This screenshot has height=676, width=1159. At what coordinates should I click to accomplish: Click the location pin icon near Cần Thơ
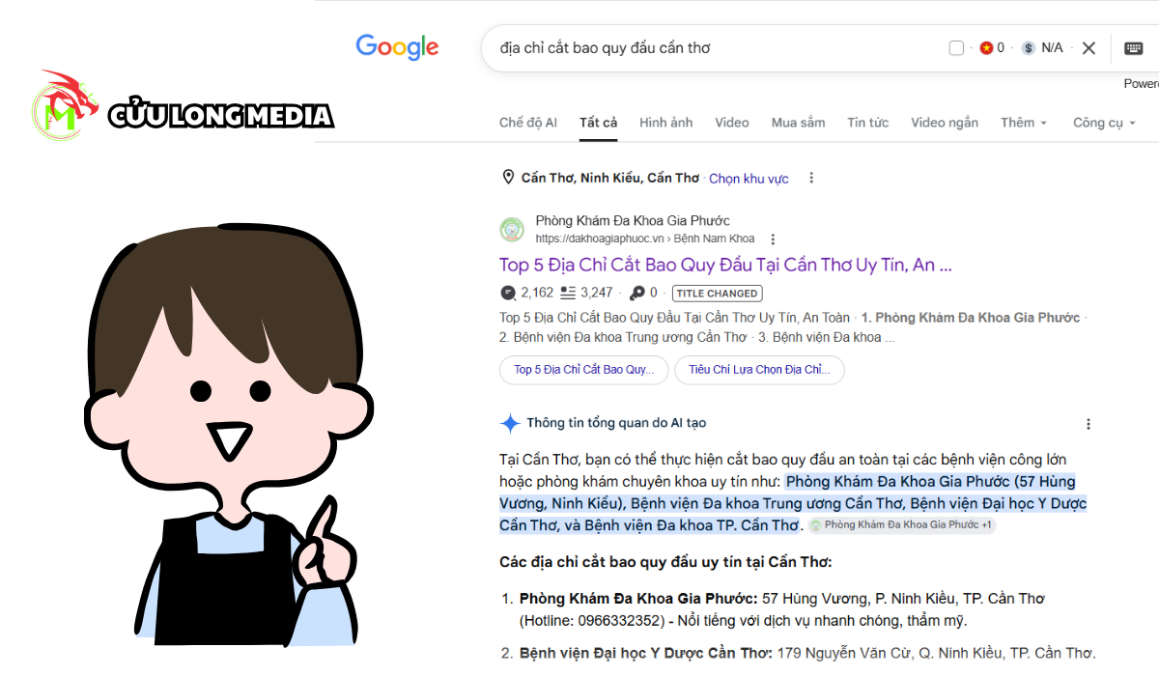pos(508,178)
